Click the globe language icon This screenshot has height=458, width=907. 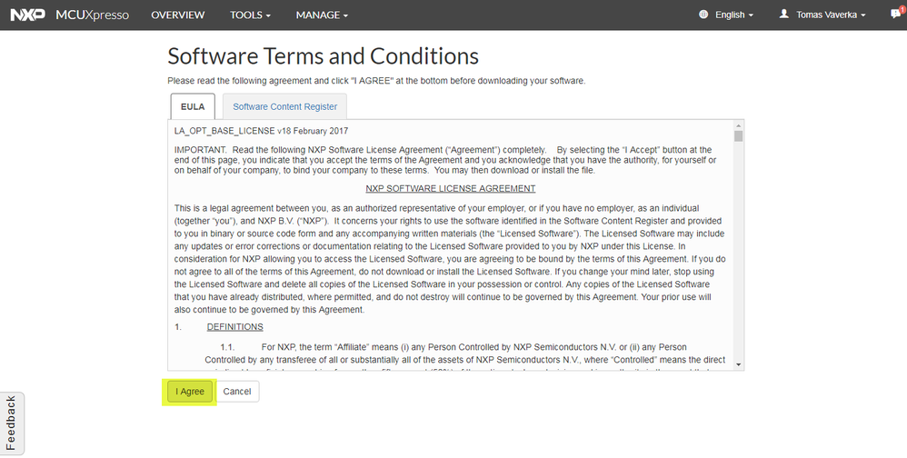pos(703,15)
